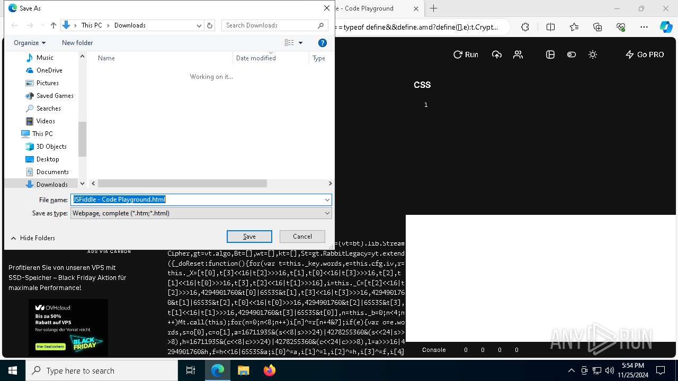Expand the File name dropdown arrow

(327, 199)
